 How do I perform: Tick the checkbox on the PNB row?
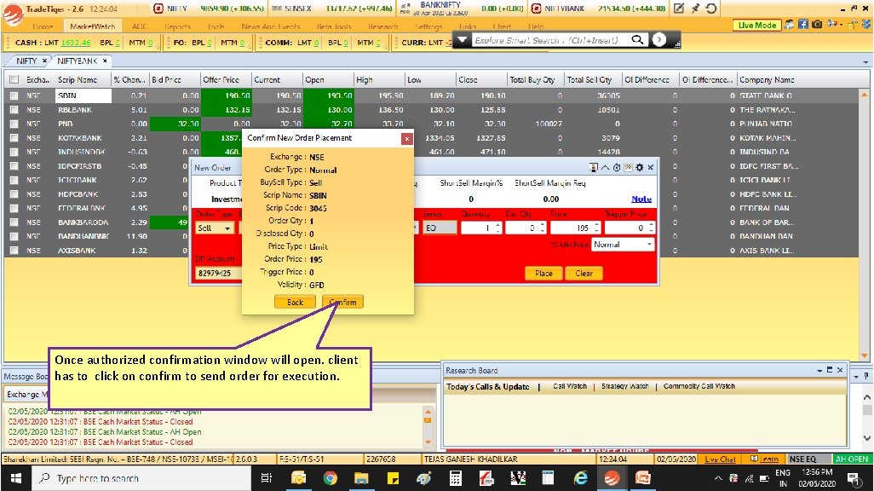point(14,124)
